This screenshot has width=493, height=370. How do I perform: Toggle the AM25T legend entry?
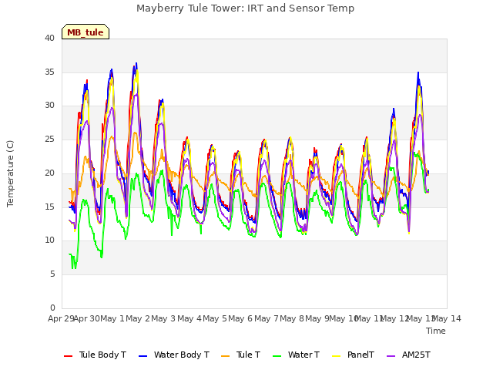coord(408,355)
